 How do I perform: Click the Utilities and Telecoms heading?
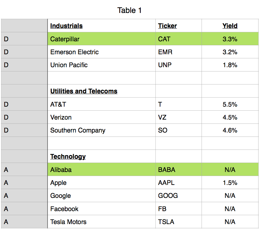(x=84, y=91)
